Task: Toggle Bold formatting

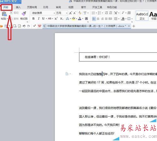Action: coord(34,19)
